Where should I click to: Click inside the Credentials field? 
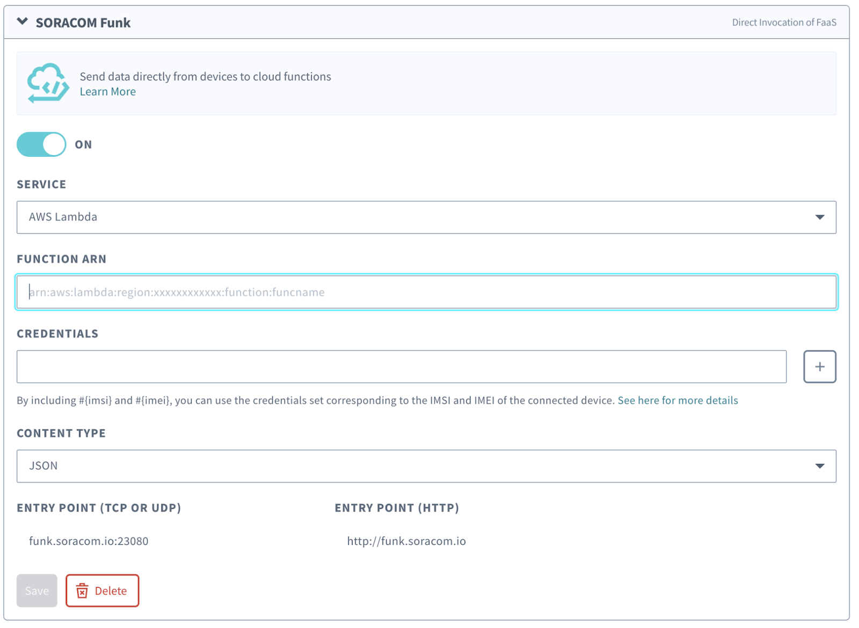click(x=401, y=367)
